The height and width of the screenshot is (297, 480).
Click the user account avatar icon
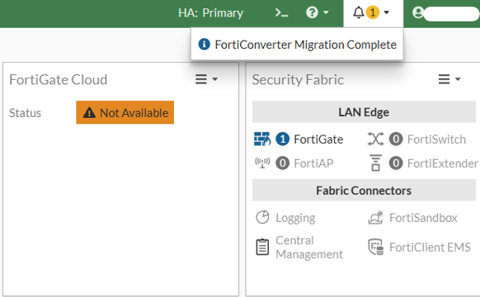(418, 12)
